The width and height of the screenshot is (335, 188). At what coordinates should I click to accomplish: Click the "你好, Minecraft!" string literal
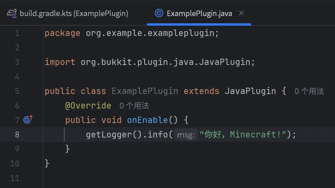243,135
